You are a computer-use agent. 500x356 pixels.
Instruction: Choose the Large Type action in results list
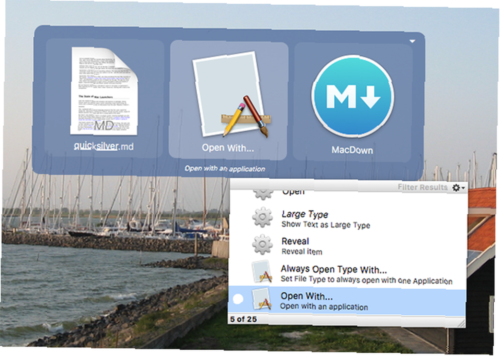pos(347,218)
